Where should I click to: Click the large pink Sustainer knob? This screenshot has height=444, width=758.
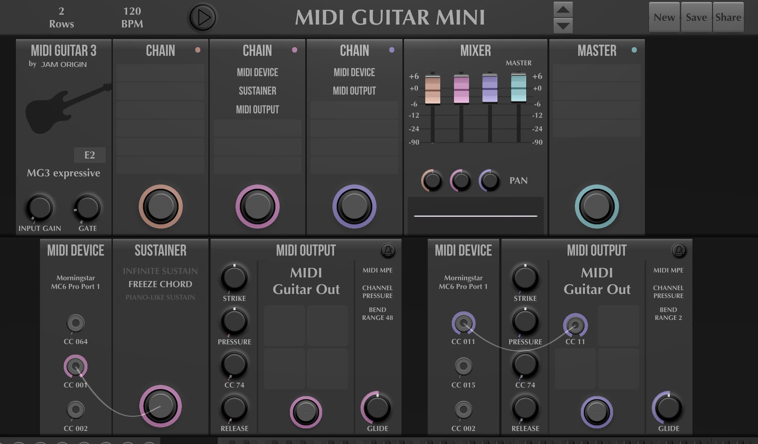160,406
